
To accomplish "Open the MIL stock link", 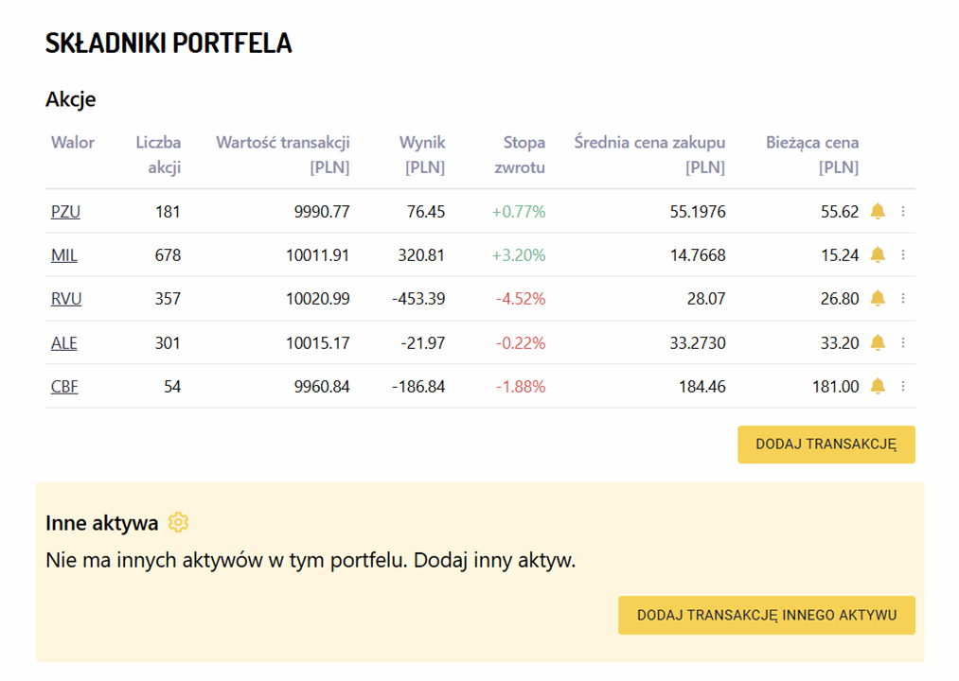I will 64,255.
